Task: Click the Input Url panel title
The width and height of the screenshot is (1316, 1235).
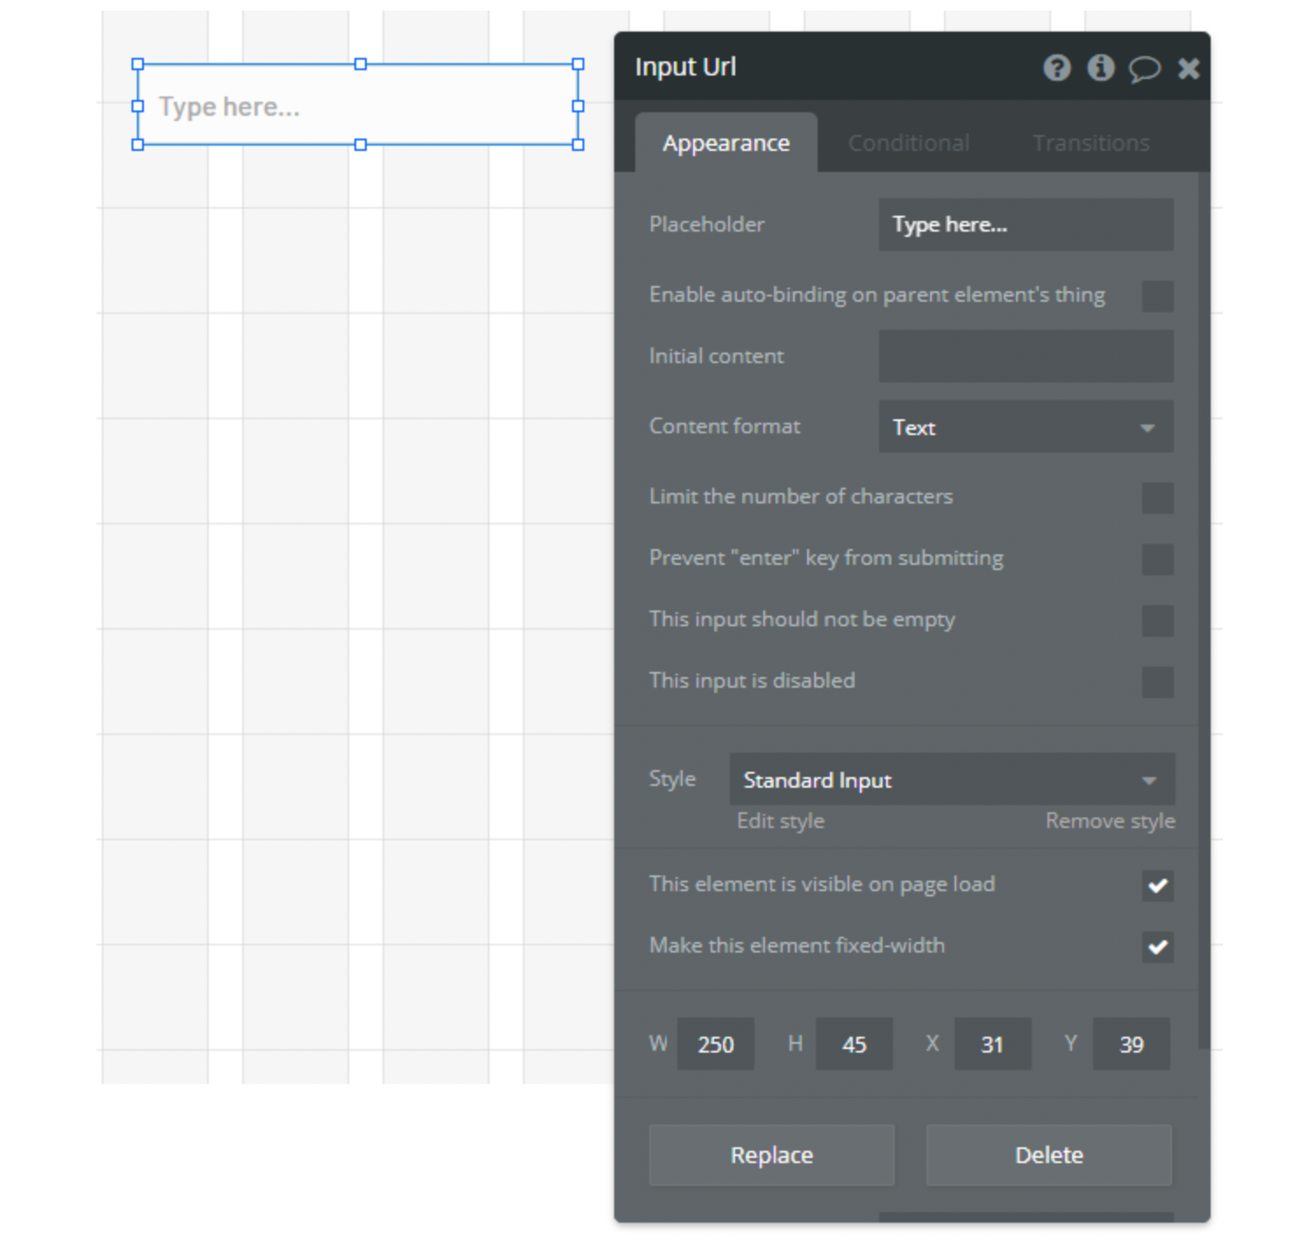Action: tap(685, 67)
